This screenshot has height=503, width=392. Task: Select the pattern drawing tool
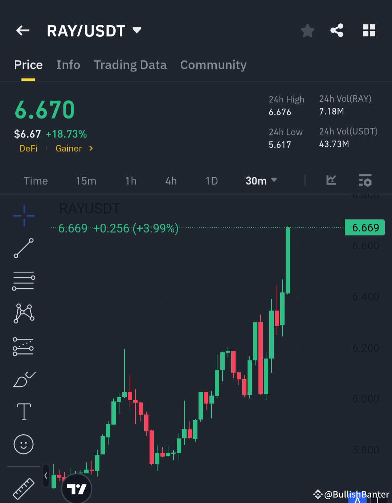pyautogui.click(x=23, y=313)
